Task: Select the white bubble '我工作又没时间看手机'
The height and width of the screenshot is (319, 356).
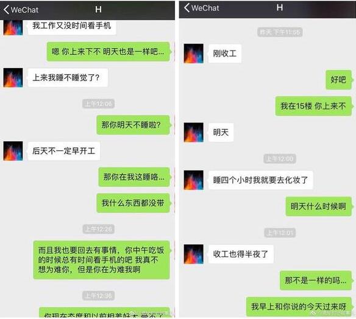Action: tap(72, 27)
